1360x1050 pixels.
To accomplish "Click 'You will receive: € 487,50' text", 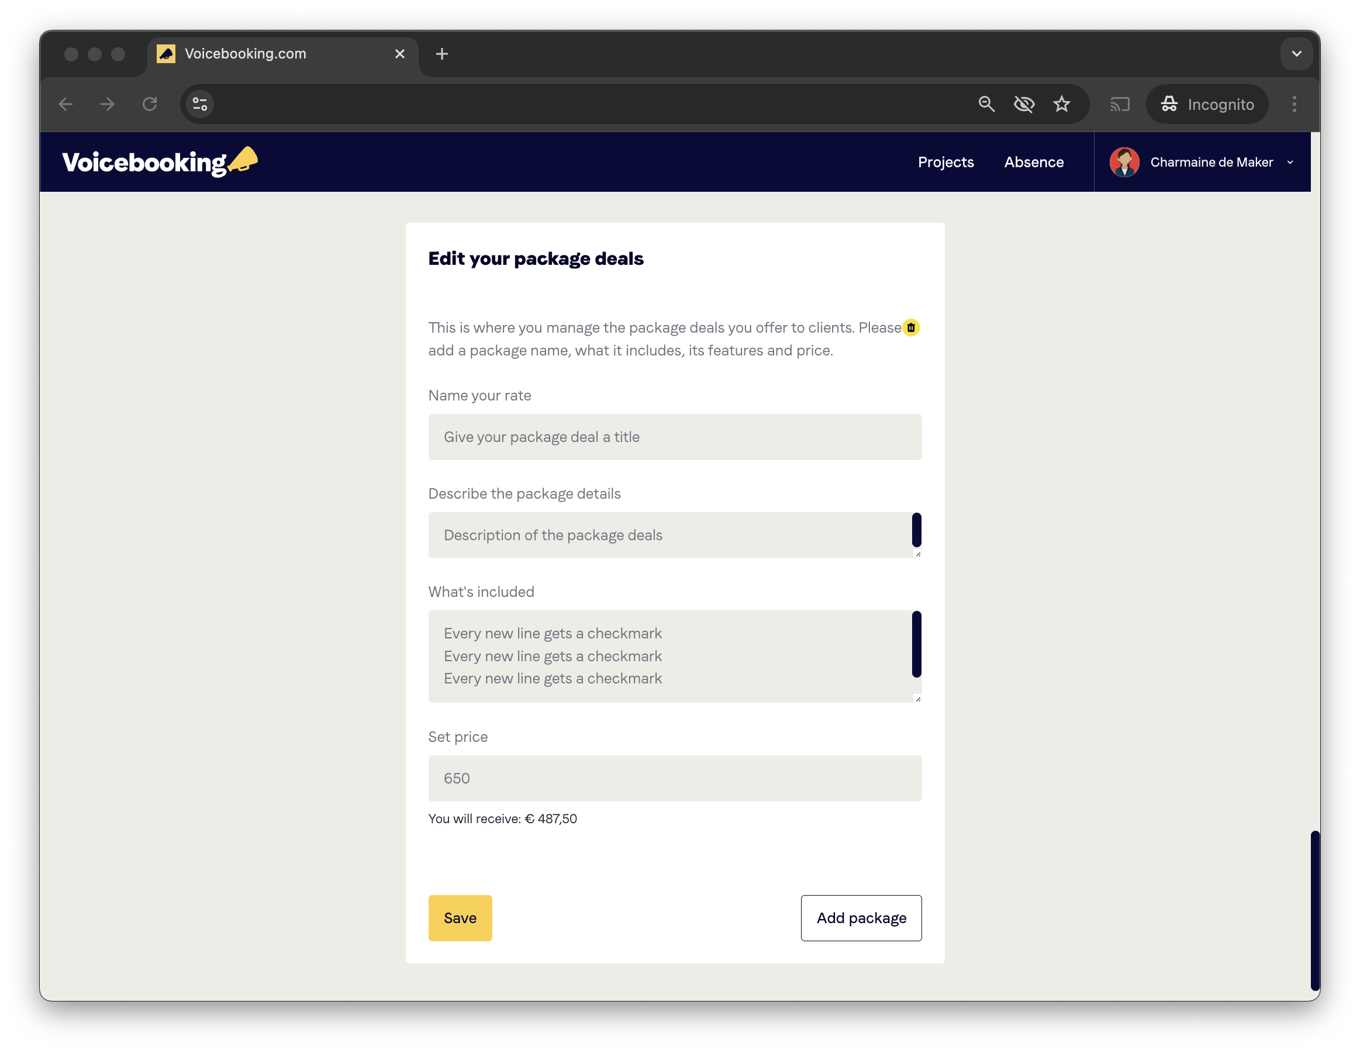I will tap(502, 818).
